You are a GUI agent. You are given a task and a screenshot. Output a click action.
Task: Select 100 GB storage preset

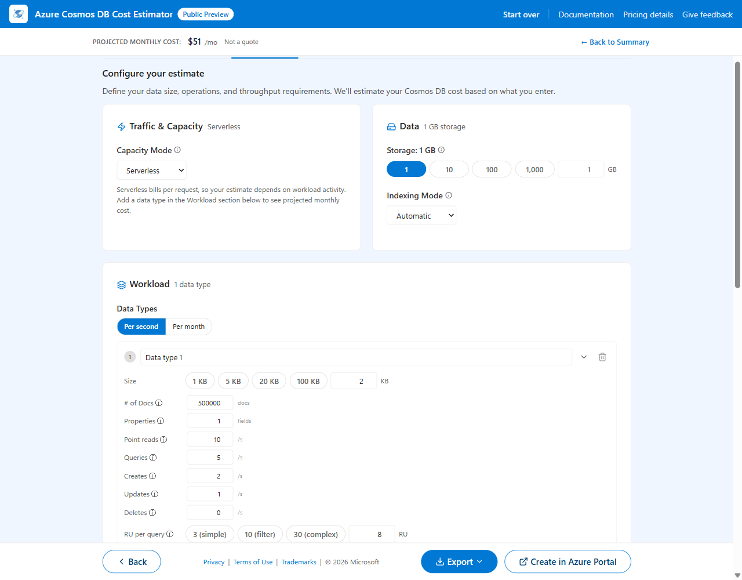[492, 169]
